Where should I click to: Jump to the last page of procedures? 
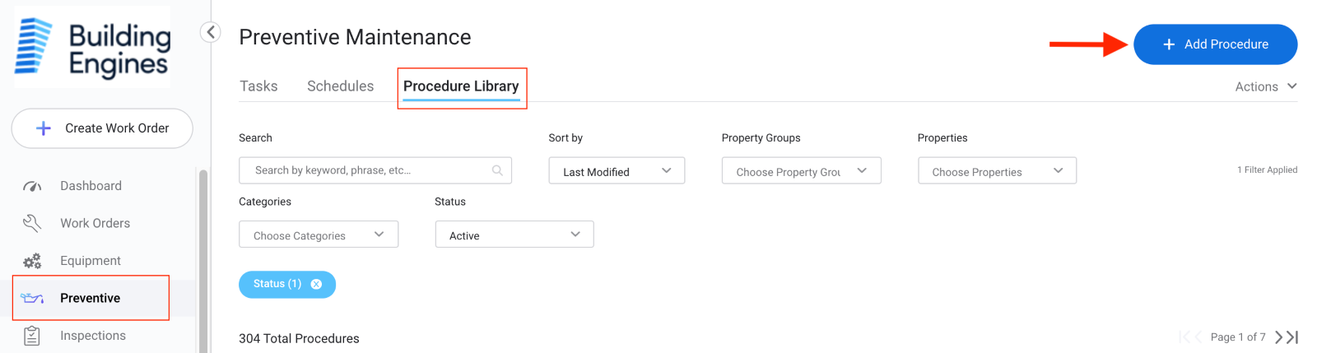pos(1293,337)
